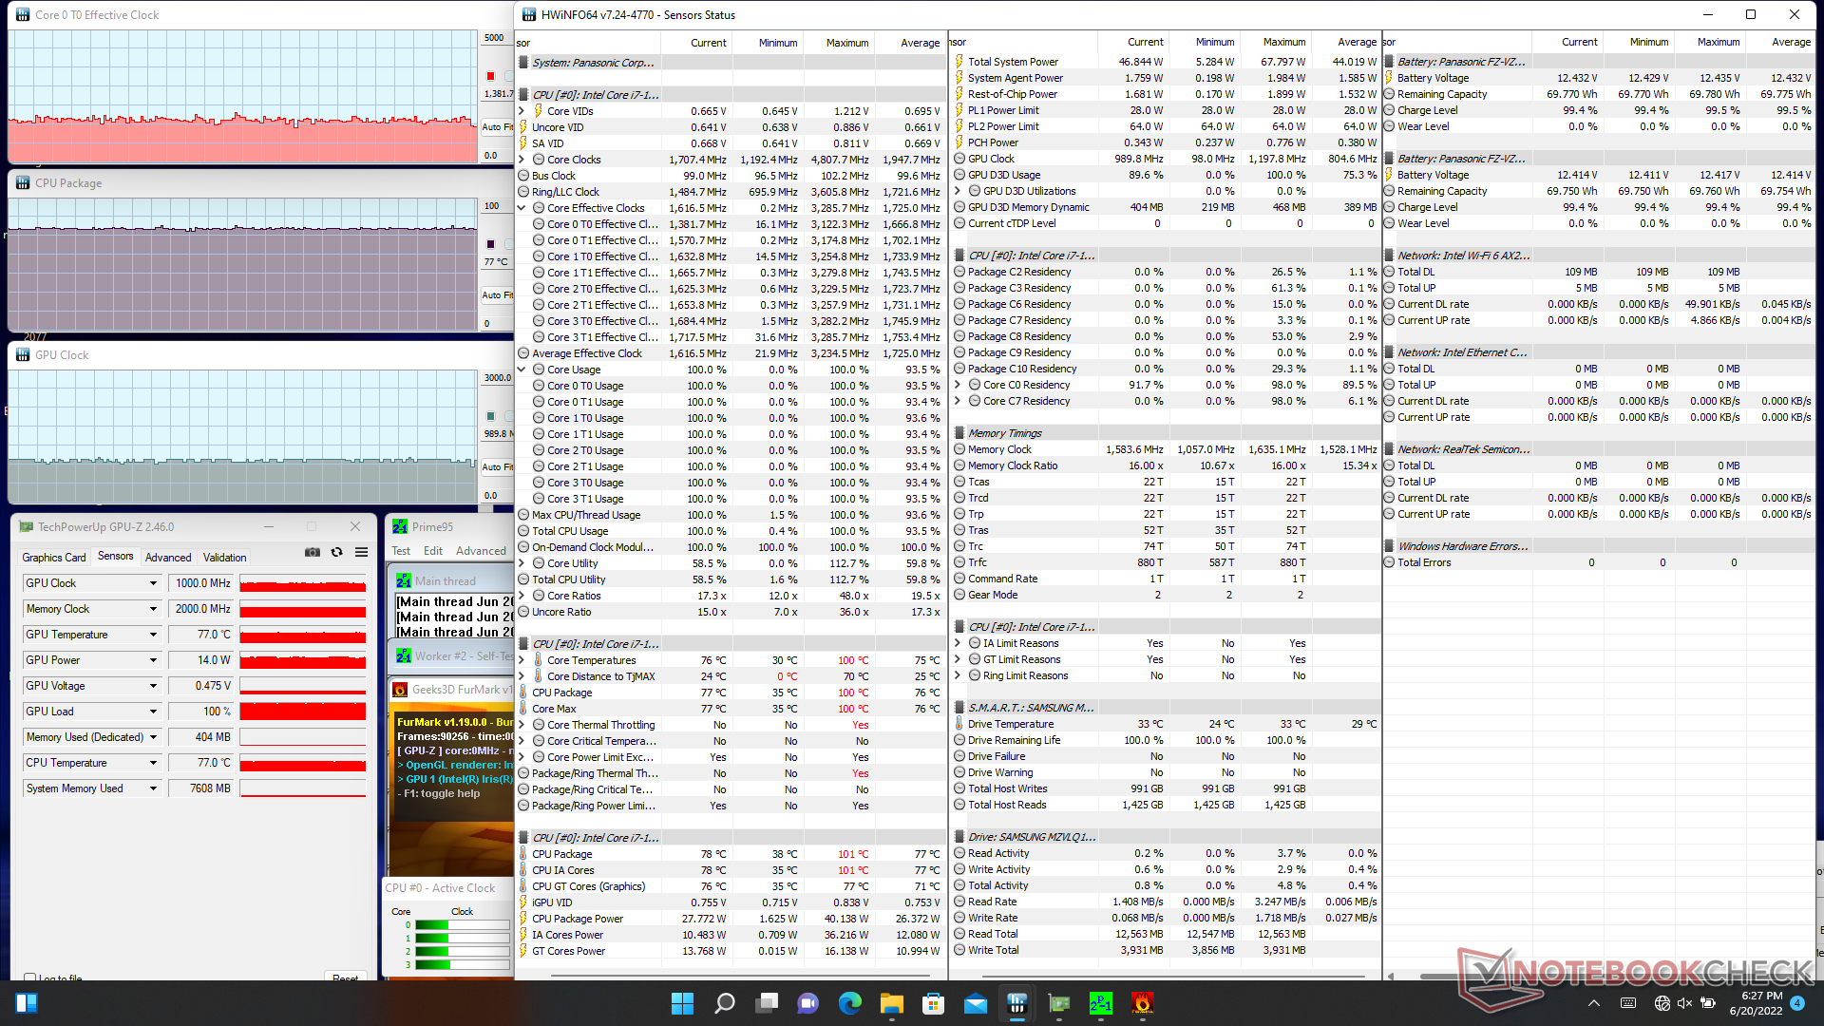Expand the IA Limit Reasons row
The height and width of the screenshot is (1026, 1824).
click(958, 643)
